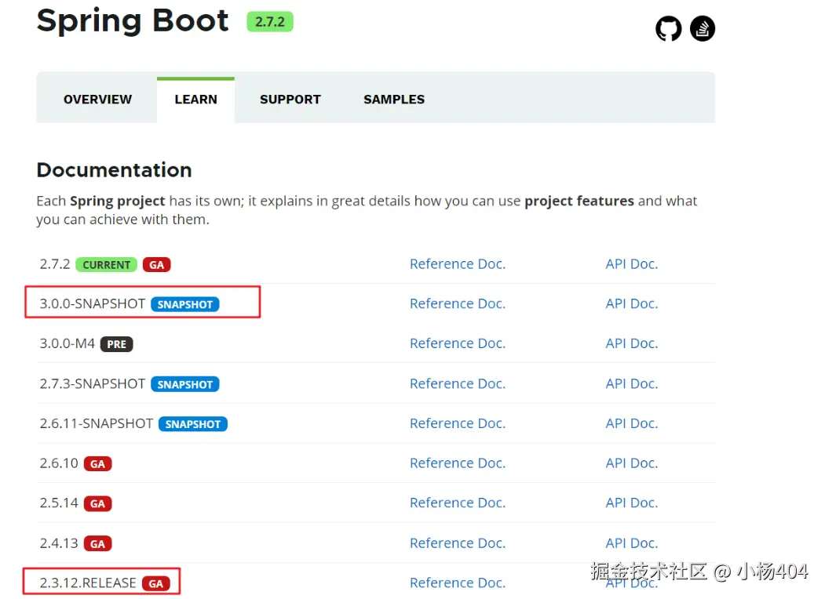Click the SNAPSHOT badge beside 2.7.3-SNAPSHOT
Image resolution: width=825 pixels, height=599 pixels.
[x=184, y=385]
